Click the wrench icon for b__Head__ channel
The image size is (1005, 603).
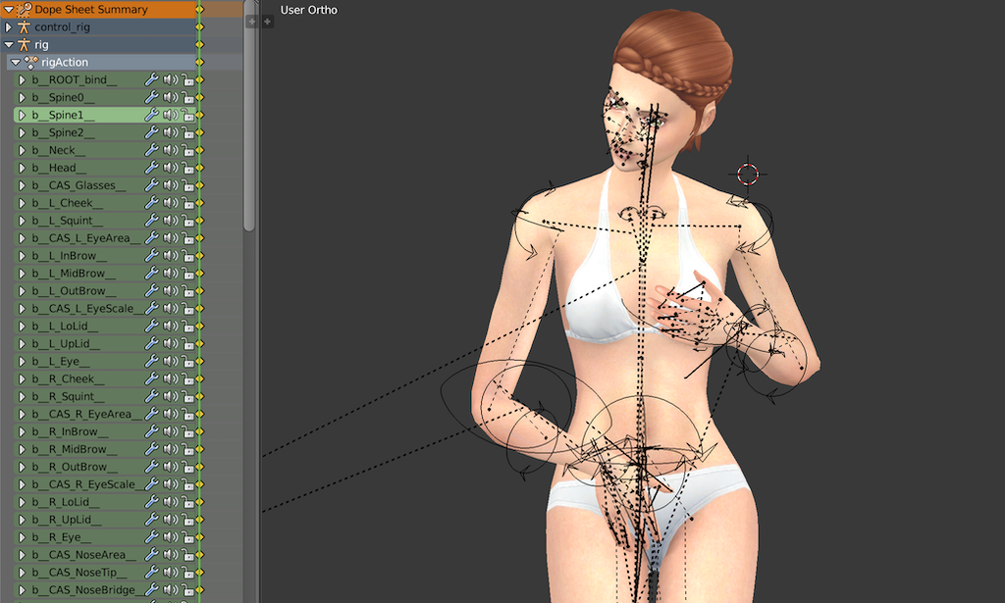(151, 168)
